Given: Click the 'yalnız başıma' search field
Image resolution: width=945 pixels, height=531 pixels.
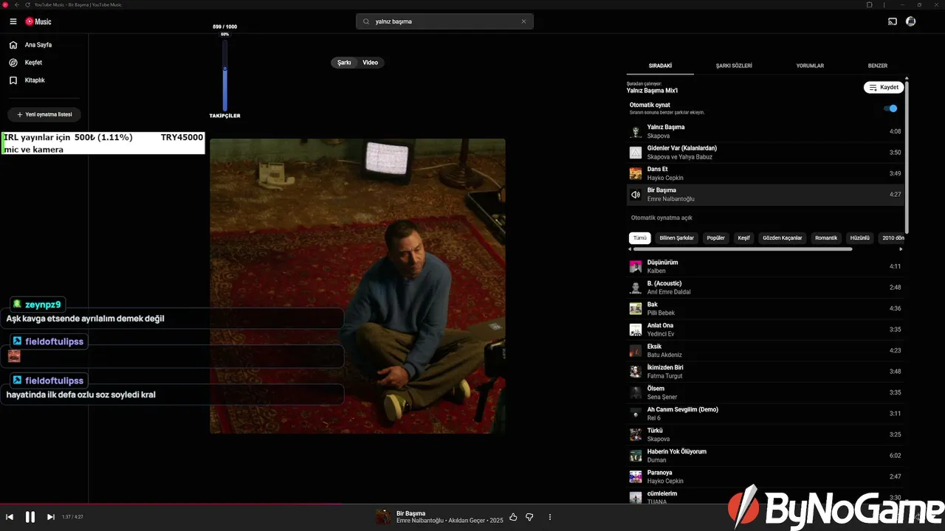Looking at the screenshot, I should click(x=444, y=21).
